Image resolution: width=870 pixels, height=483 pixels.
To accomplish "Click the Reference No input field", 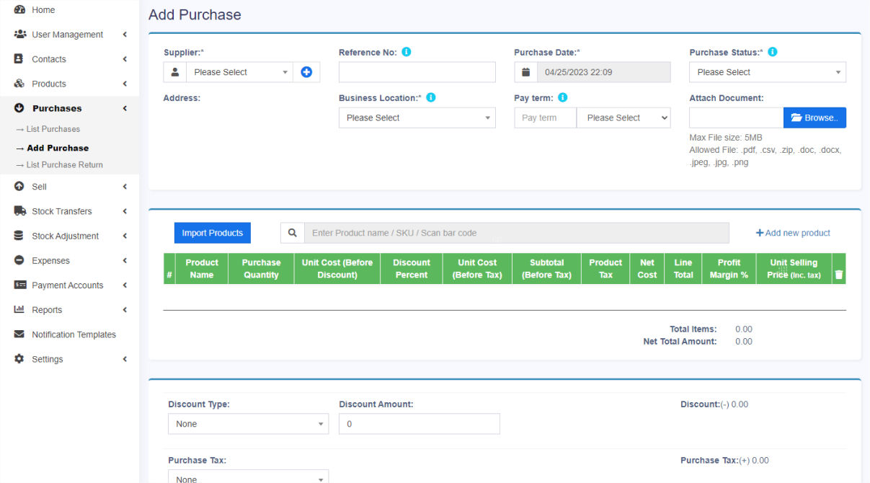I will [417, 72].
